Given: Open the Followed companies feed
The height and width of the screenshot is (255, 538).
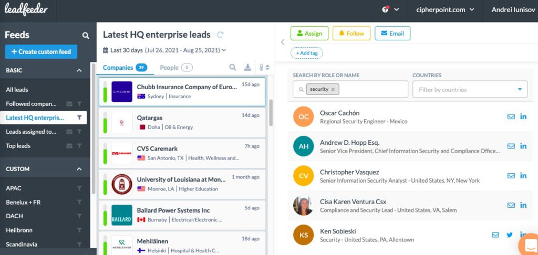Looking at the screenshot, I should click(31, 103).
